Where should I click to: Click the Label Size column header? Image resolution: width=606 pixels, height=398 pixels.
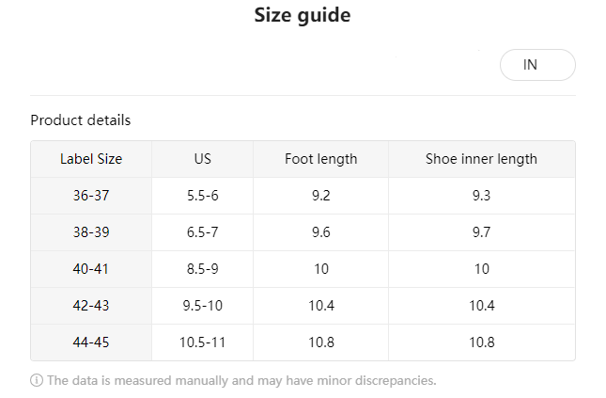click(x=91, y=159)
